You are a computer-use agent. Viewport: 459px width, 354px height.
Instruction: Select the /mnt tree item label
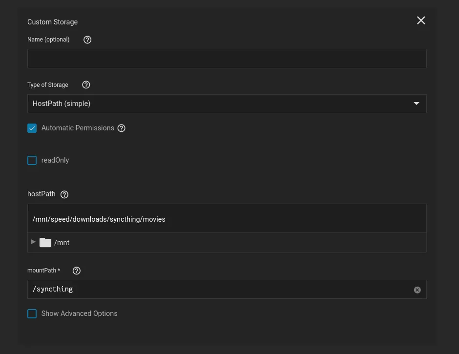point(62,243)
